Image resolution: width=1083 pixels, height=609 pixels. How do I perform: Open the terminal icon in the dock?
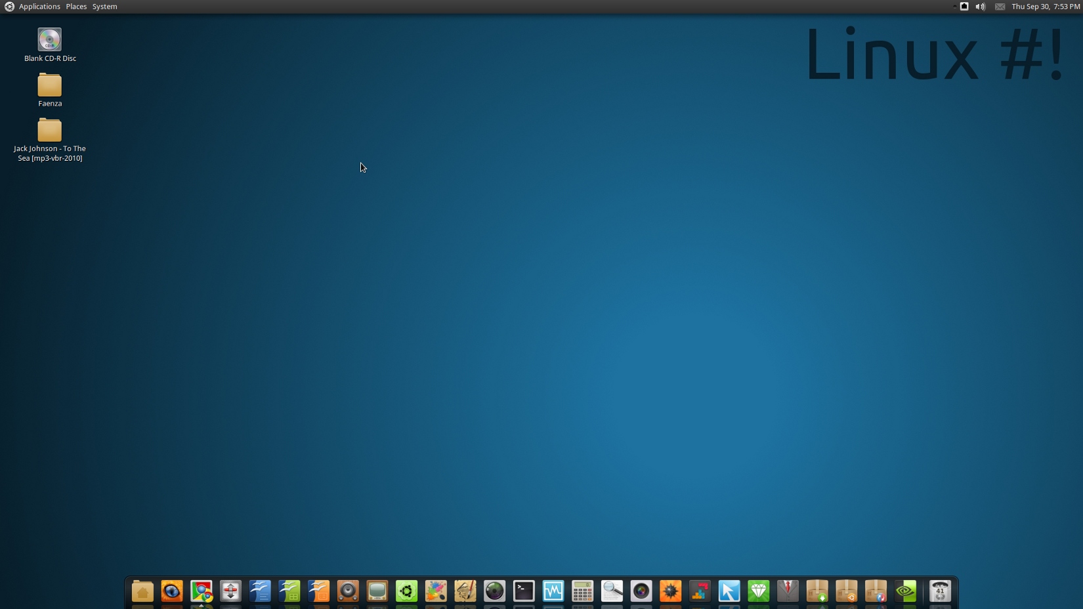pyautogui.click(x=524, y=591)
